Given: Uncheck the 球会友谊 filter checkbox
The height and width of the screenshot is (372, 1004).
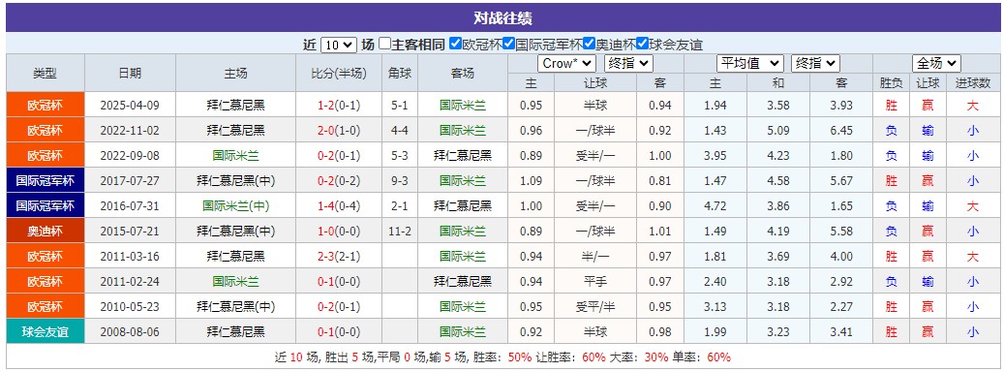Looking at the screenshot, I should coord(642,45).
